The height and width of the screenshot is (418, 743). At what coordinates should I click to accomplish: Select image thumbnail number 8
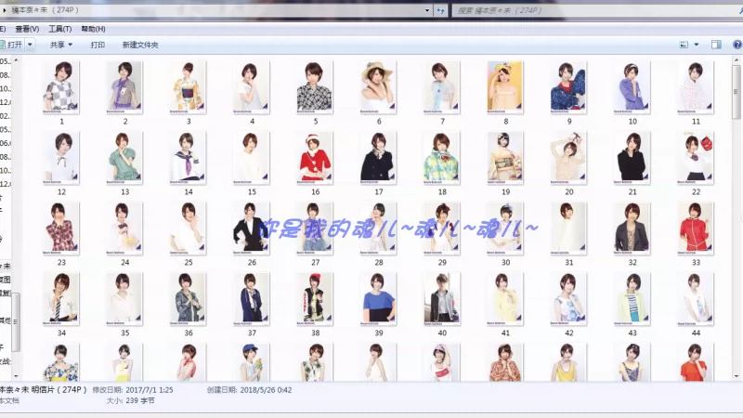click(505, 88)
